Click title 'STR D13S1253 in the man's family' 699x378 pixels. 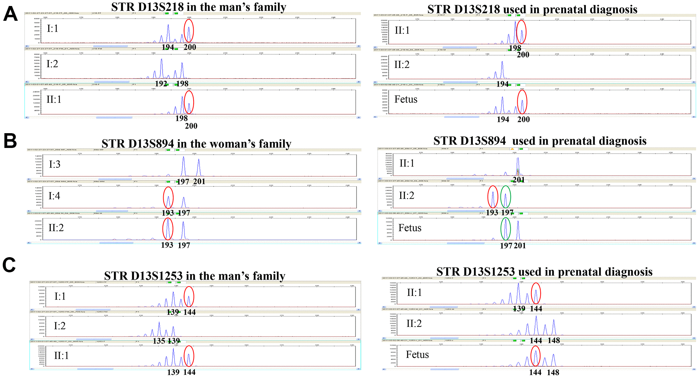click(x=195, y=275)
